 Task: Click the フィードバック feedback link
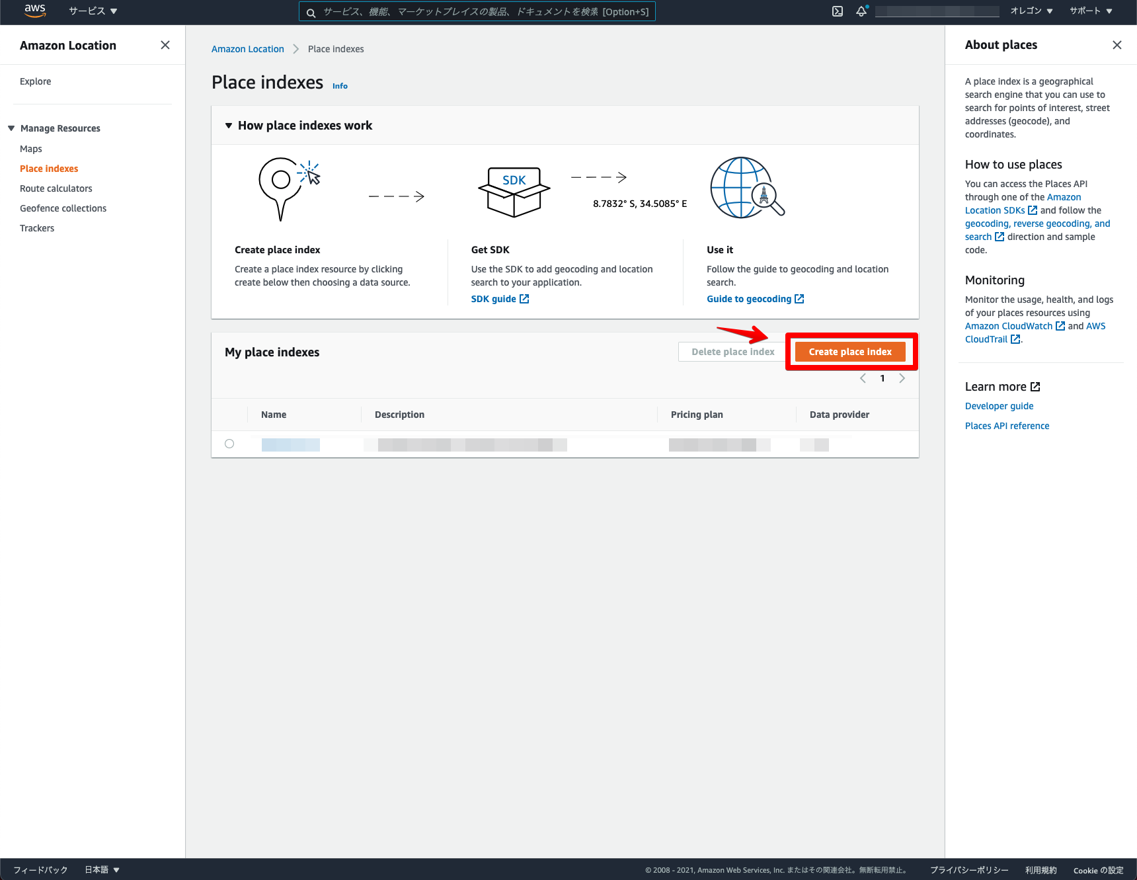40,870
